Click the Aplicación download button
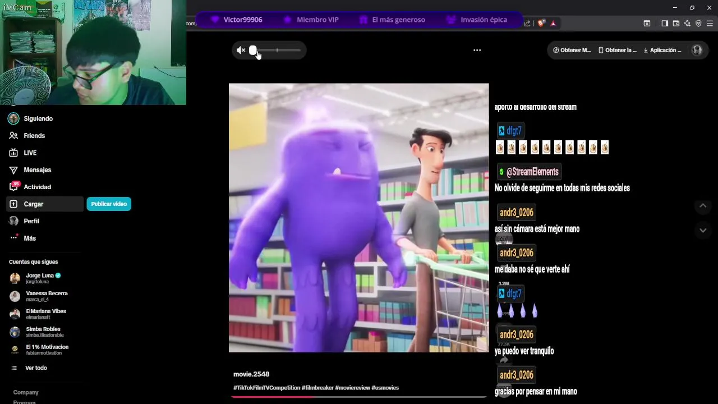This screenshot has width=718, height=404. [x=662, y=50]
